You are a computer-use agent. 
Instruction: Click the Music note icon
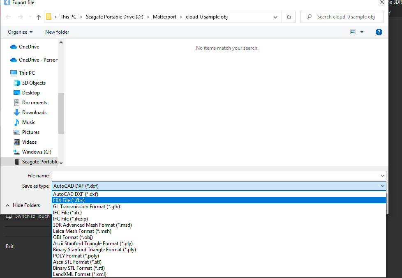coord(17,122)
